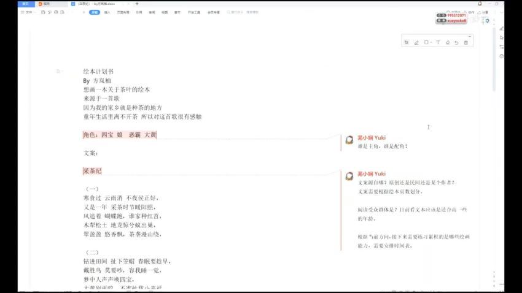The image size is (522, 293).
Task: Click the highlighted 角色 text line
Action: pos(119,135)
